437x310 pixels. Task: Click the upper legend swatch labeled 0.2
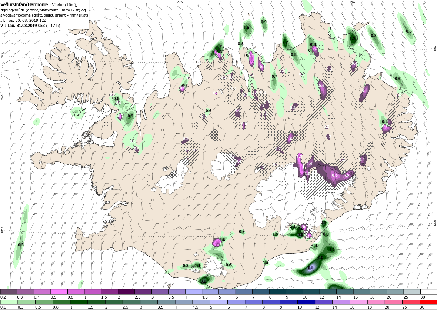9,292
